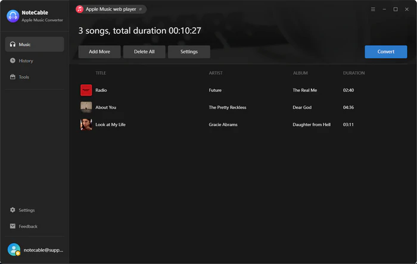The image size is (417, 264).
Task: Click the Feedback envelope icon
Action: pyautogui.click(x=13, y=226)
